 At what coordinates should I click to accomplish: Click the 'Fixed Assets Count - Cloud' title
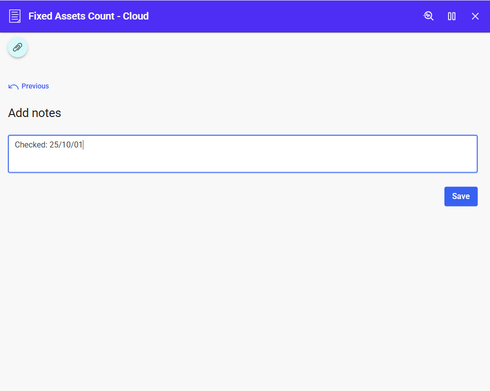(89, 16)
